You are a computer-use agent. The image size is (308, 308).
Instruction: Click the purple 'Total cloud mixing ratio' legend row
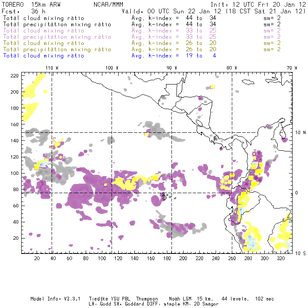click(44, 31)
